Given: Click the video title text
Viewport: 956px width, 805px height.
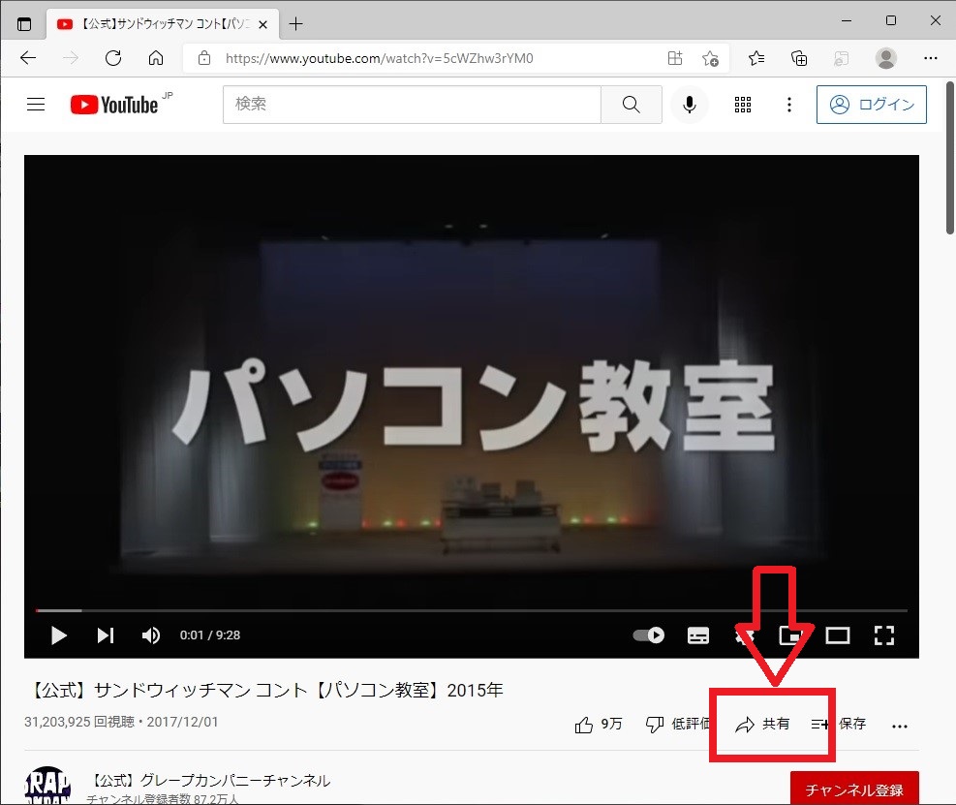Looking at the screenshot, I should (266, 691).
